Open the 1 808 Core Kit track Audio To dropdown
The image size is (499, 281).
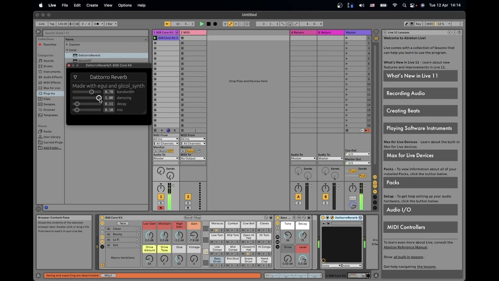[x=166, y=158]
